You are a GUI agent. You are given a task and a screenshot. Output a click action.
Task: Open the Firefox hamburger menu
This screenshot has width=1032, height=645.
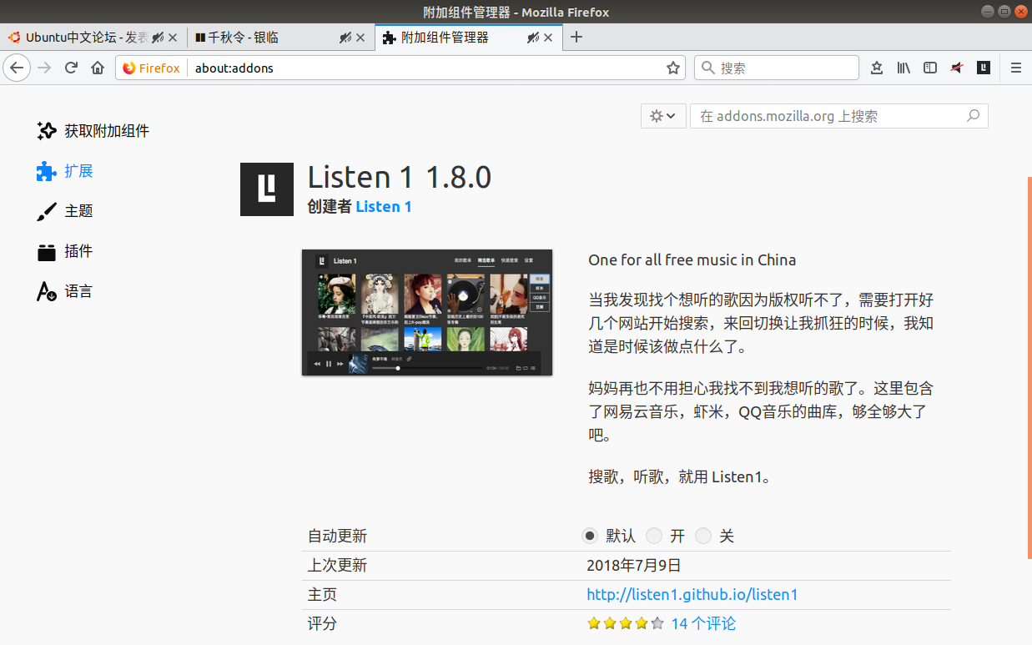click(1016, 68)
